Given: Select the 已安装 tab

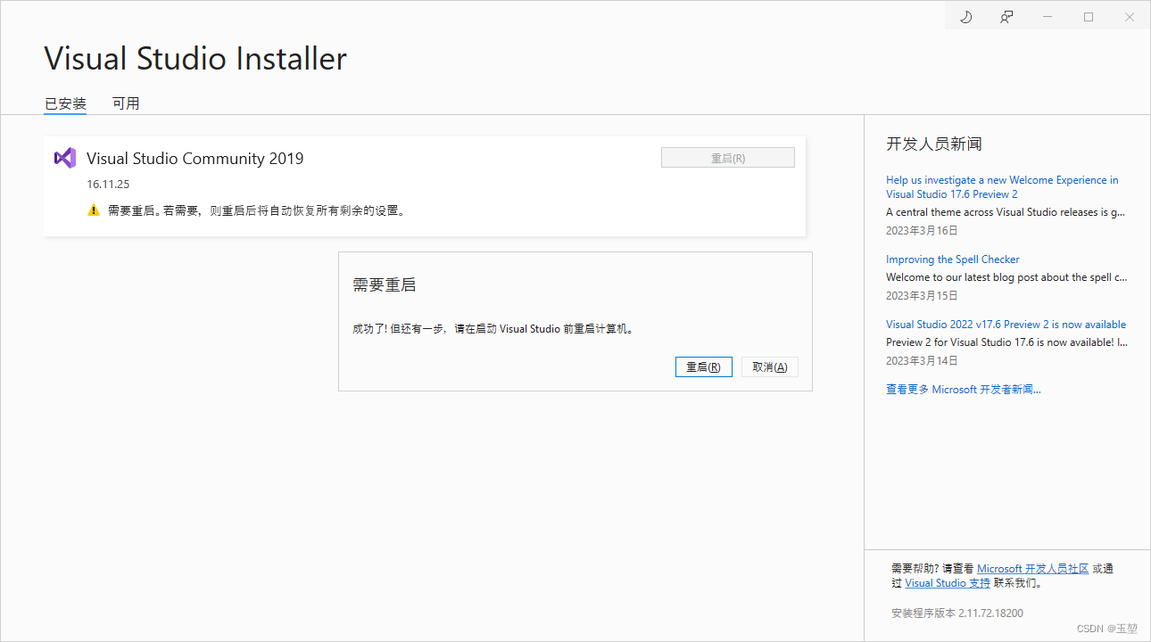Looking at the screenshot, I should (64, 103).
